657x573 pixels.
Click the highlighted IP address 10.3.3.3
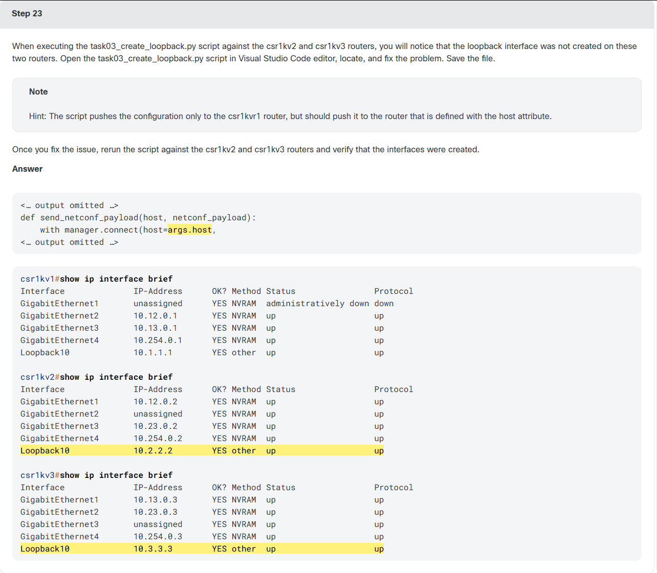(x=153, y=549)
